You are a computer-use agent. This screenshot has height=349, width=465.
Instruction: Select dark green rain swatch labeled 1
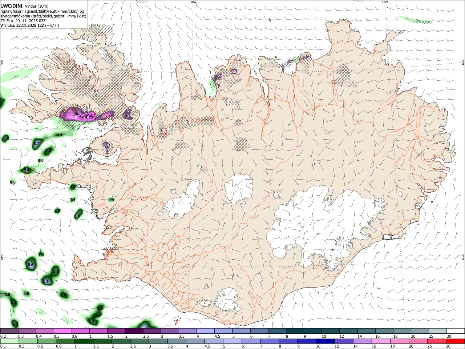point(84,341)
